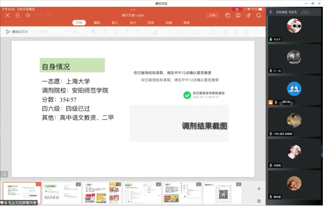This screenshot has height=206, width=323.
Task: Open the outline view icon at slide left
Action: (x=4, y=174)
